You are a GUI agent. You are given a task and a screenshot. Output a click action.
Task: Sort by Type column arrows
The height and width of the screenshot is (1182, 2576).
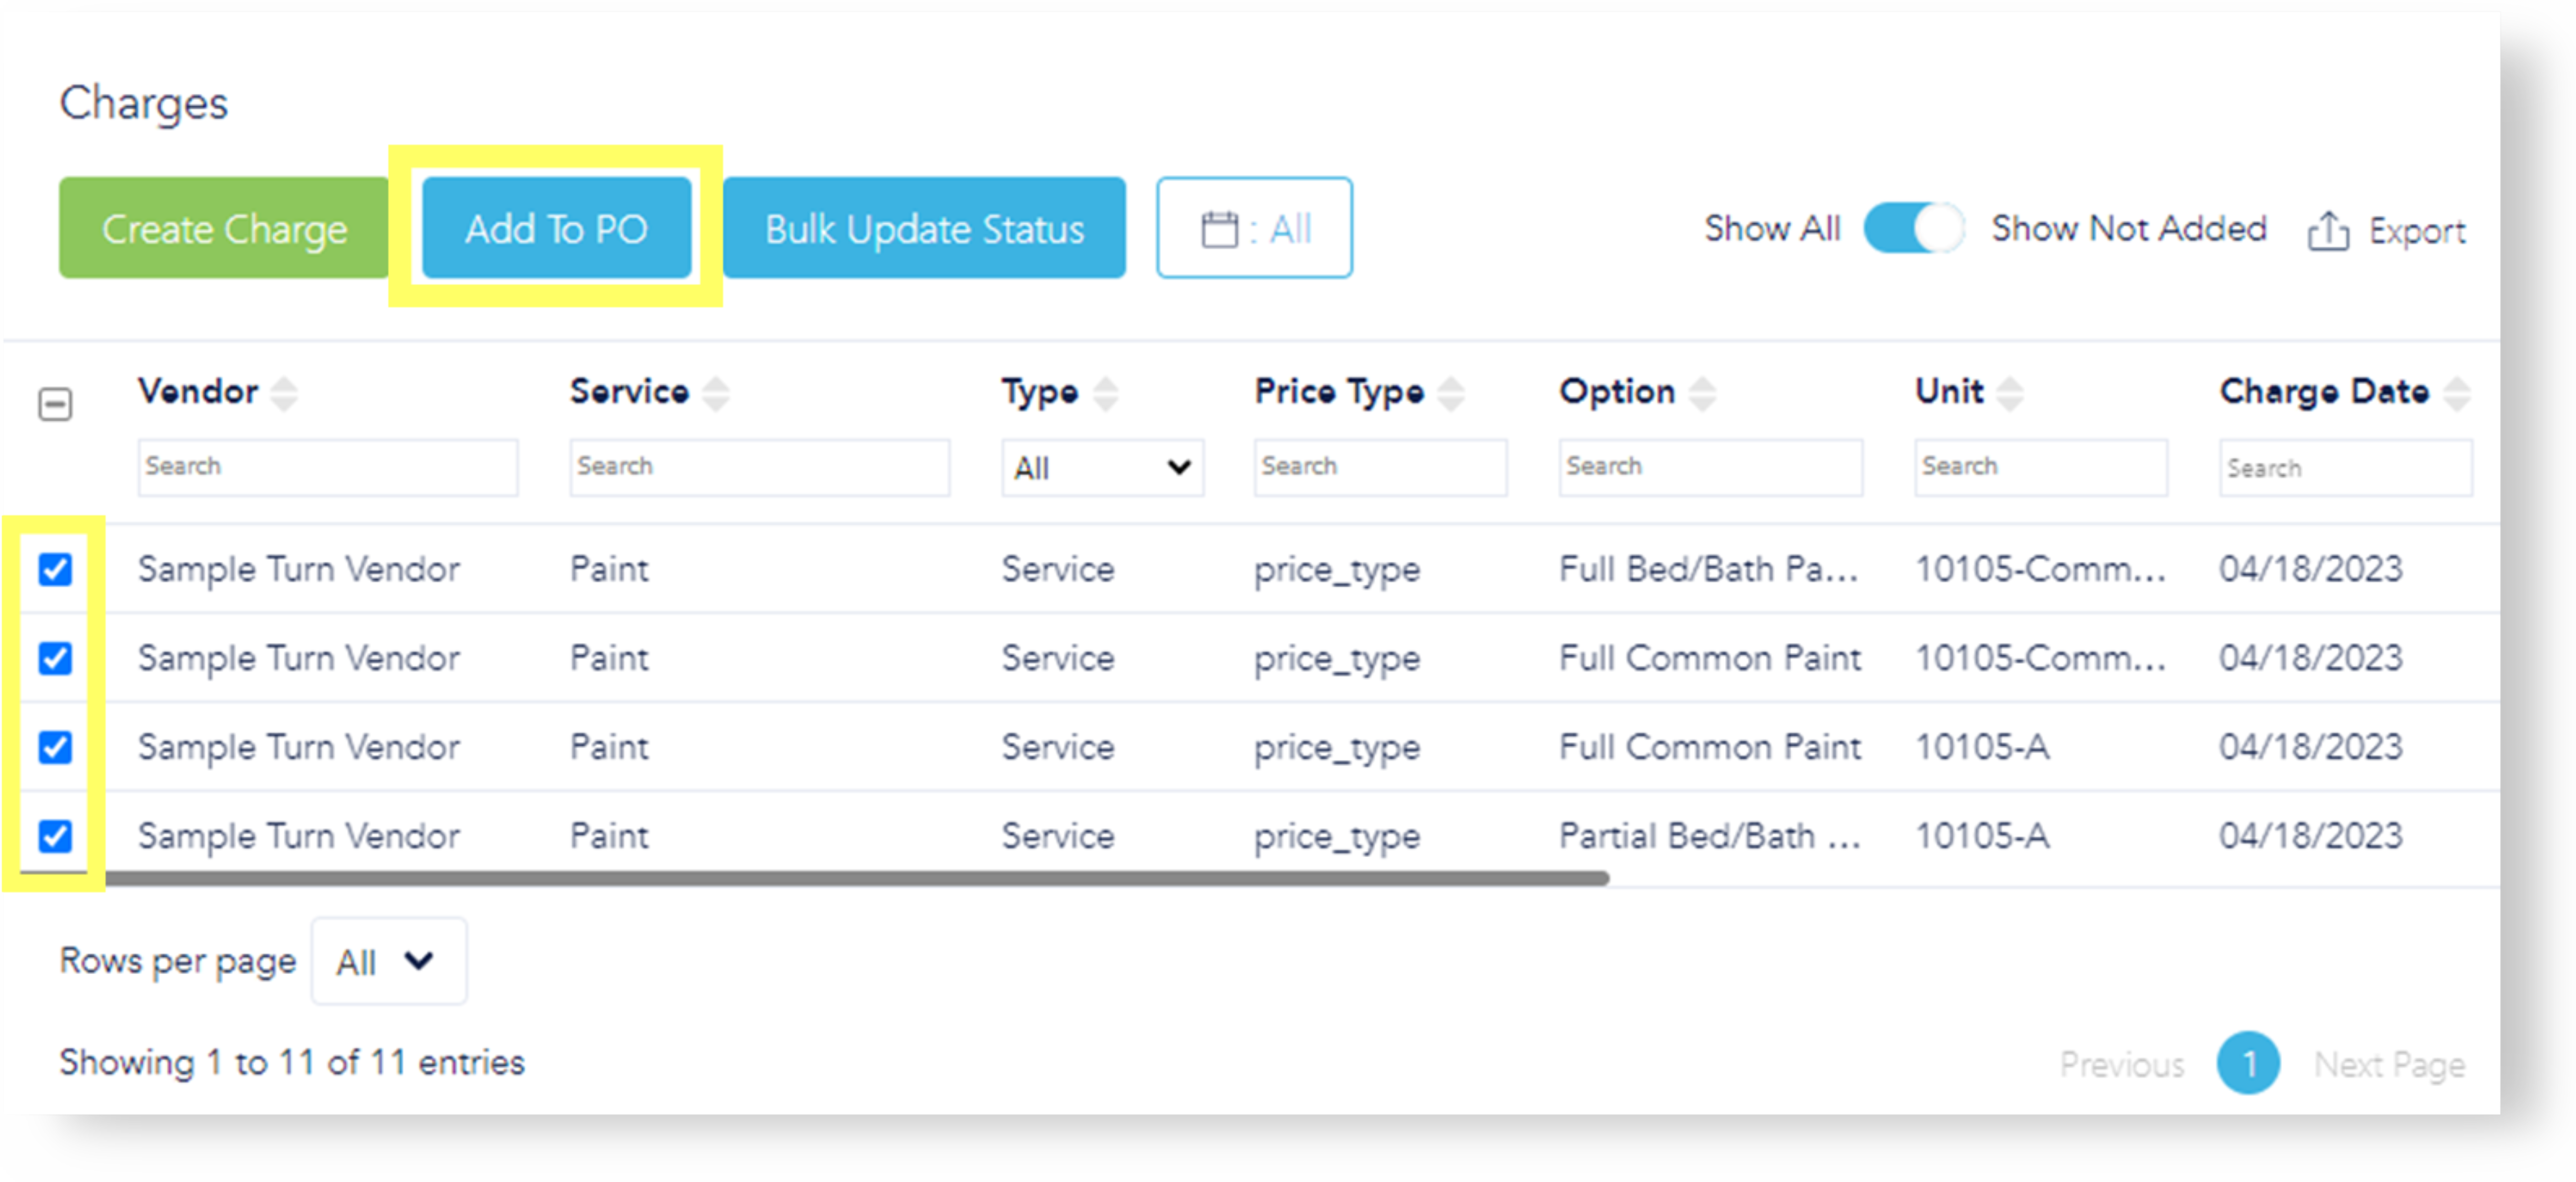[1105, 393]
